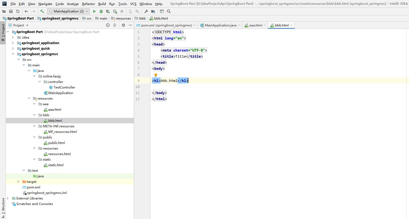Build project with the hammer icon

[42, 11]
